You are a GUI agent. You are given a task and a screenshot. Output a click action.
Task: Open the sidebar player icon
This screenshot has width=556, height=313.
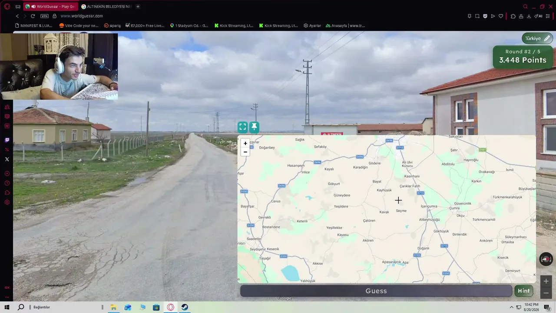(x=7, y=173)
